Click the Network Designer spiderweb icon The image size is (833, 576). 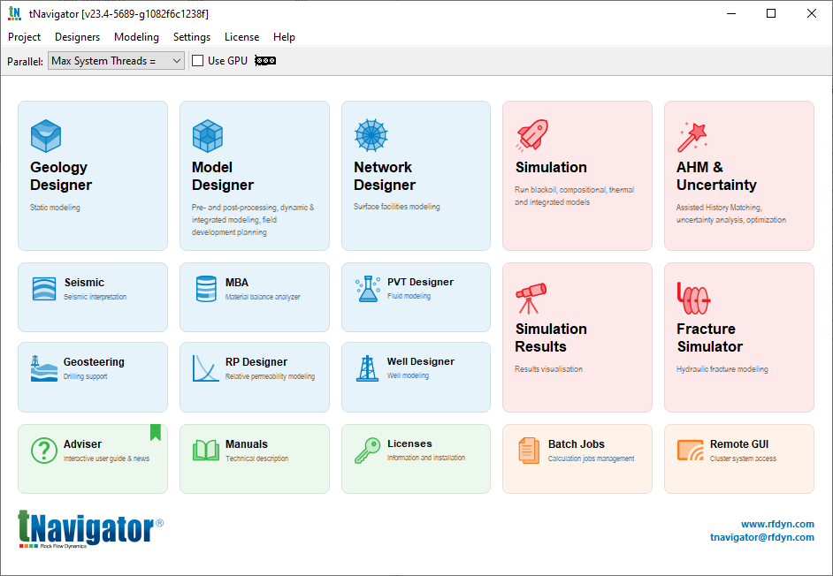pos(371,135)
